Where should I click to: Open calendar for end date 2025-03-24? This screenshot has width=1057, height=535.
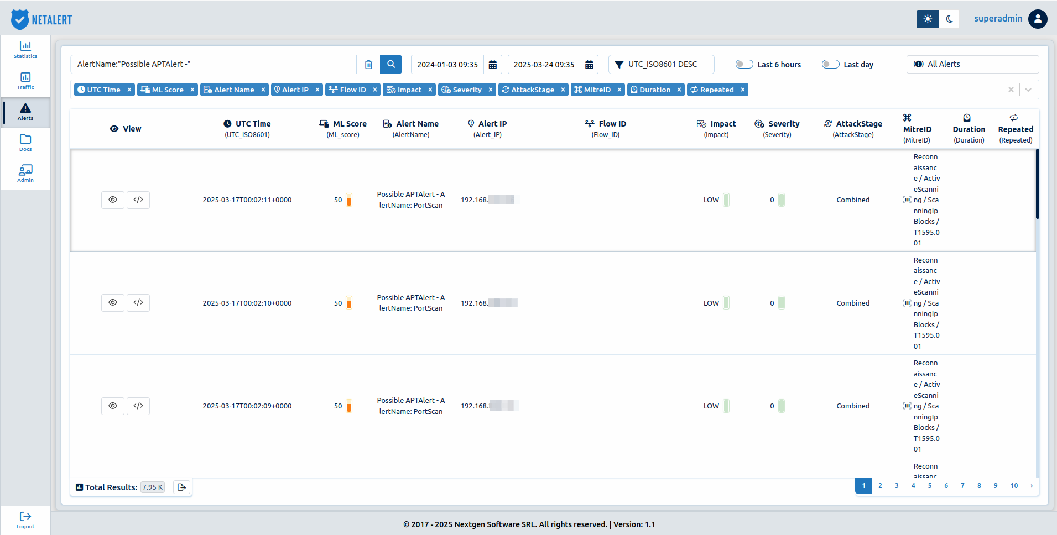tap(589, 65)
